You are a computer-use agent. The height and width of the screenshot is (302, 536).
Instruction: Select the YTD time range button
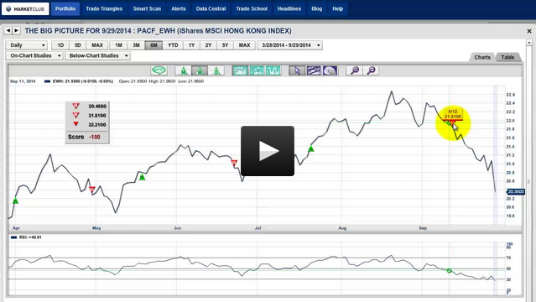pos(173,45)
